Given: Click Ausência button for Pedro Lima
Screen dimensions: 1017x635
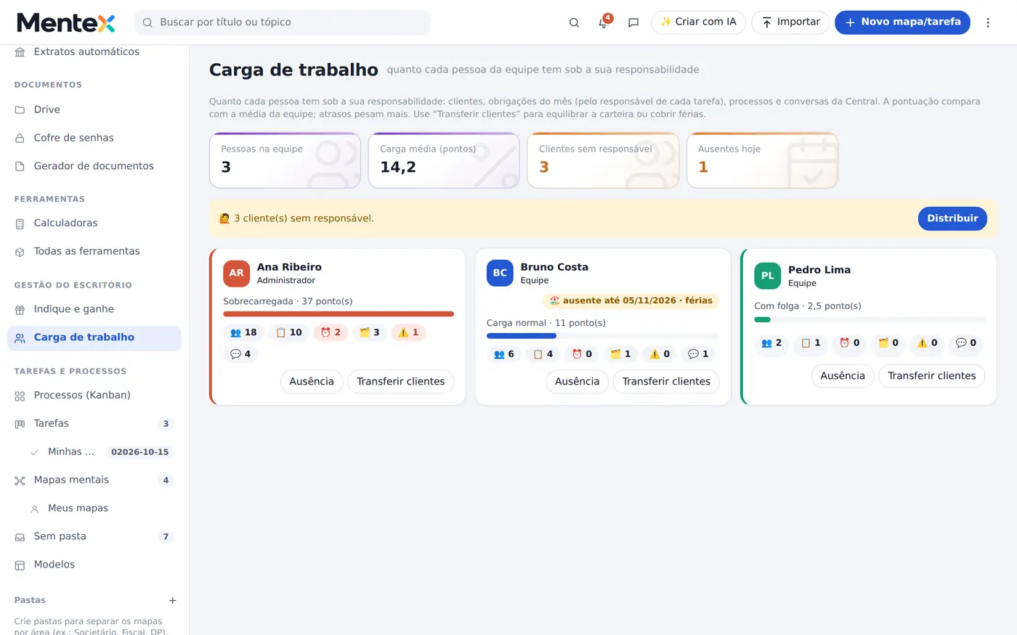Looking at the screenshot, I should coord(843,376).
